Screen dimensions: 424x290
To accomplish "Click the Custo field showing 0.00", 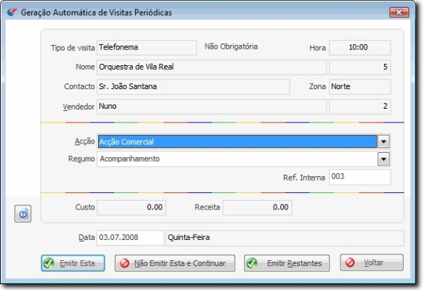I will tap(131, 207).
